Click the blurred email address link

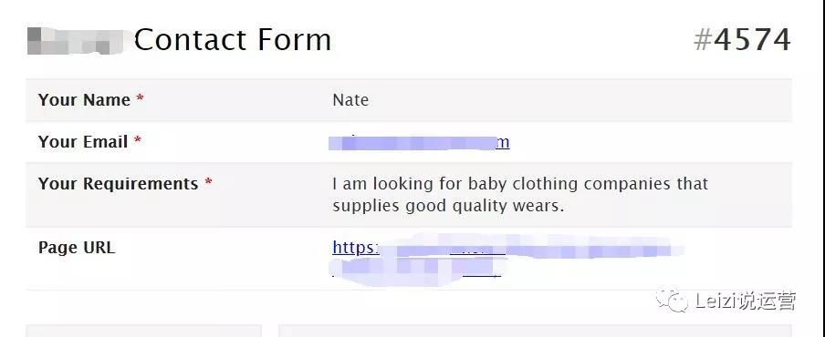(419, 142)
